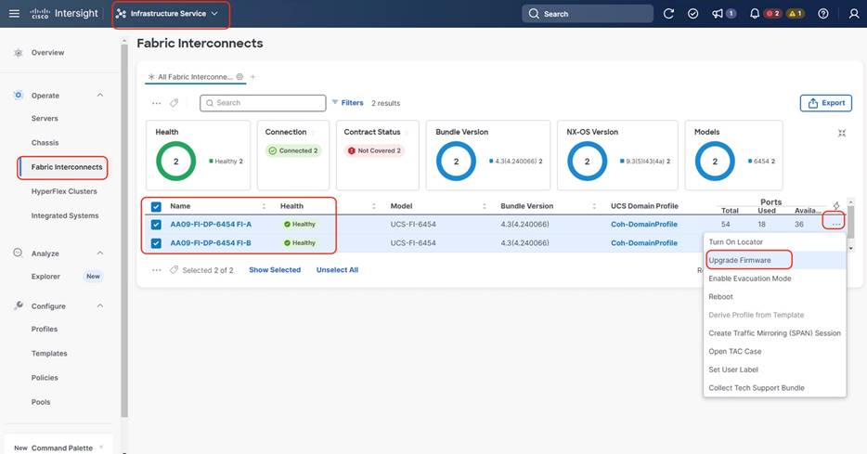Collapse the Analyze section
Viewport: 867px width, 454px height.
click(x=100, y=253)
